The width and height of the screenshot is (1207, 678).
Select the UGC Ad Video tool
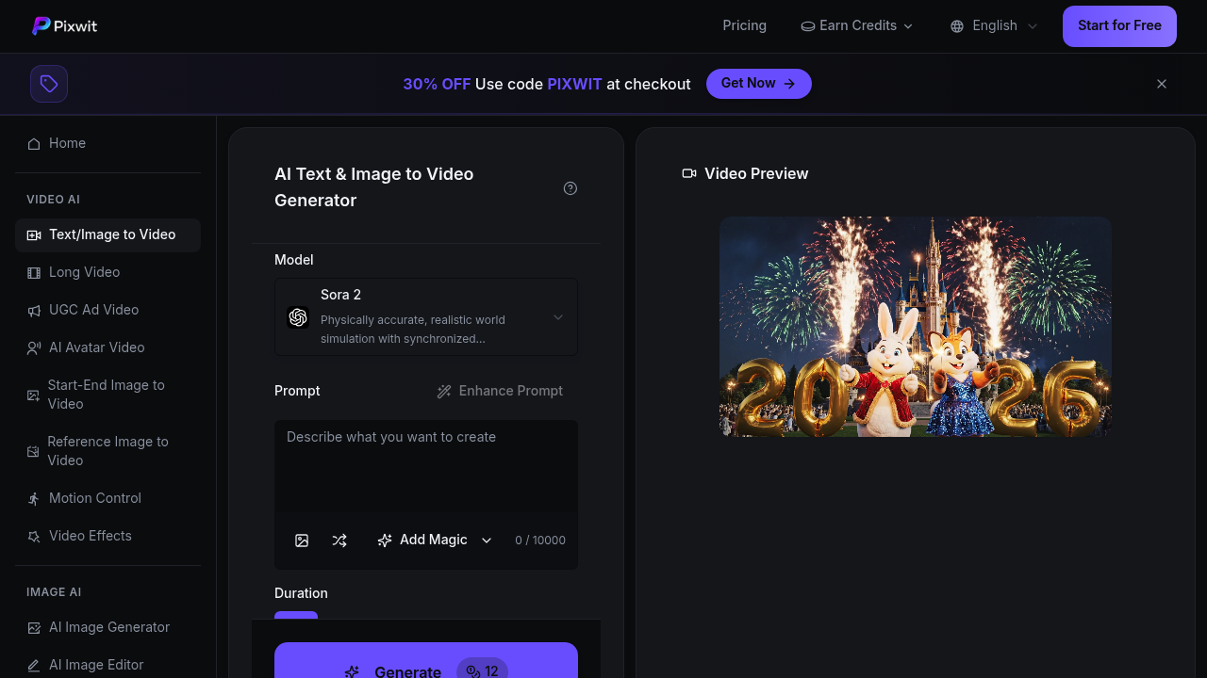91,310
